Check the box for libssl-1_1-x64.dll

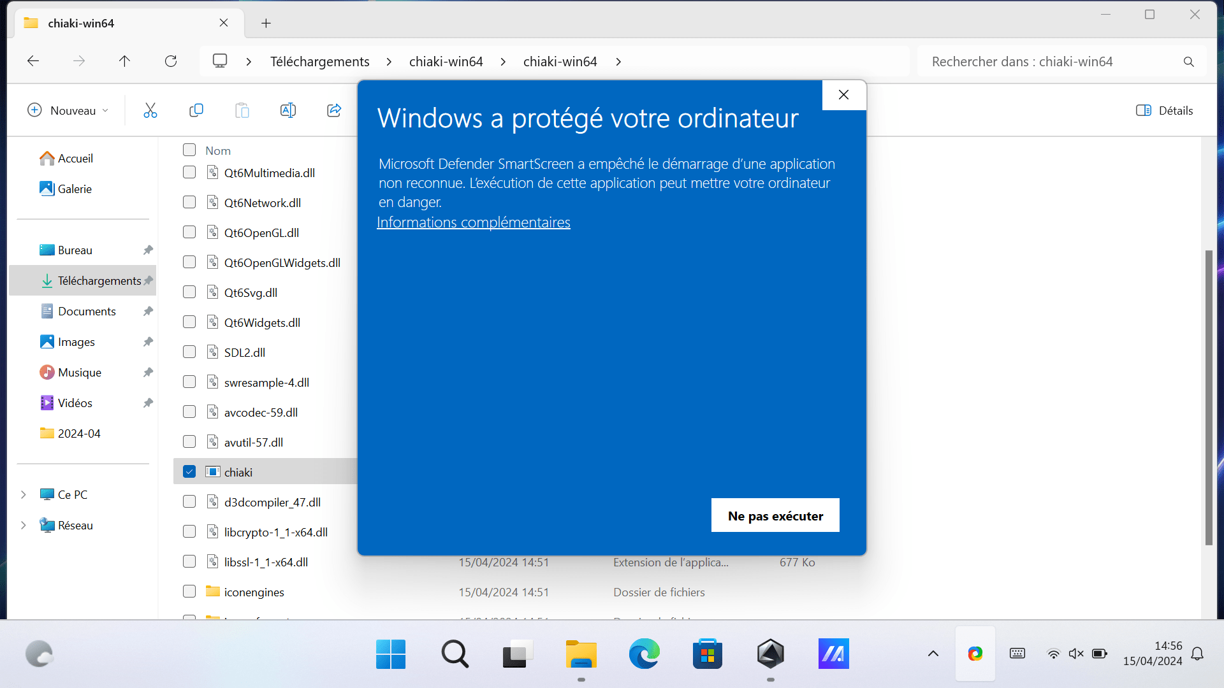point(189,561)
